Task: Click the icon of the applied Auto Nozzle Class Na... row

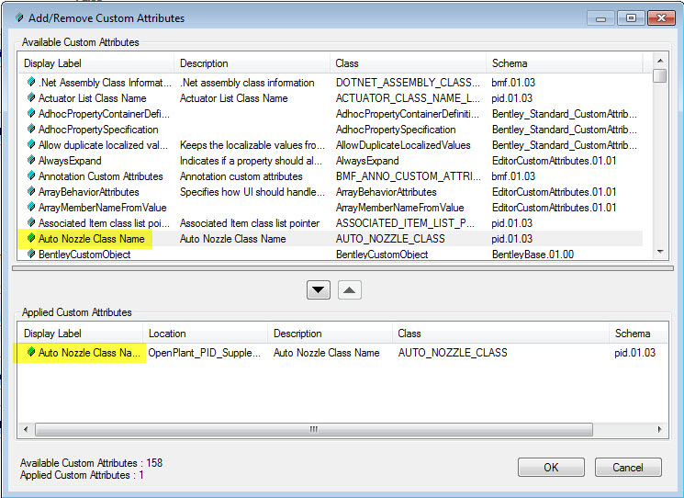Action: click(31, 352)
